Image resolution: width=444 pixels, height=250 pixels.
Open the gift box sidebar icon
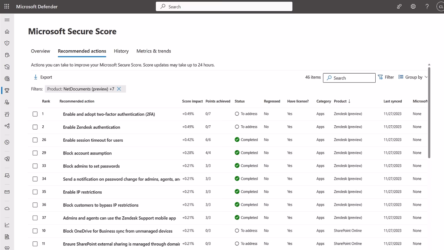pyautogui.click(x=7, y=114)
